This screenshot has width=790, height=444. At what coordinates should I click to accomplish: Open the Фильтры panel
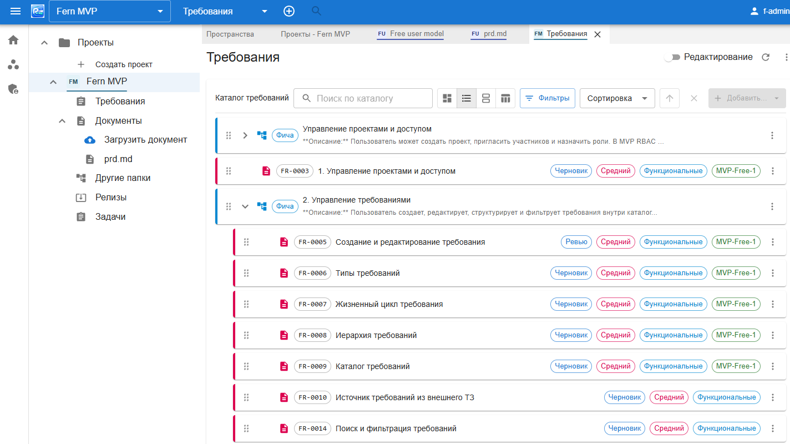pos(548,98)
